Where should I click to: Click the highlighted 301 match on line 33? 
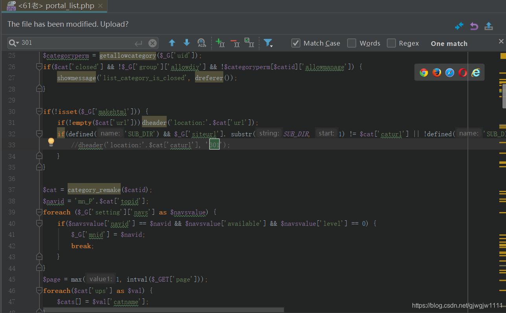pos(214,145)
